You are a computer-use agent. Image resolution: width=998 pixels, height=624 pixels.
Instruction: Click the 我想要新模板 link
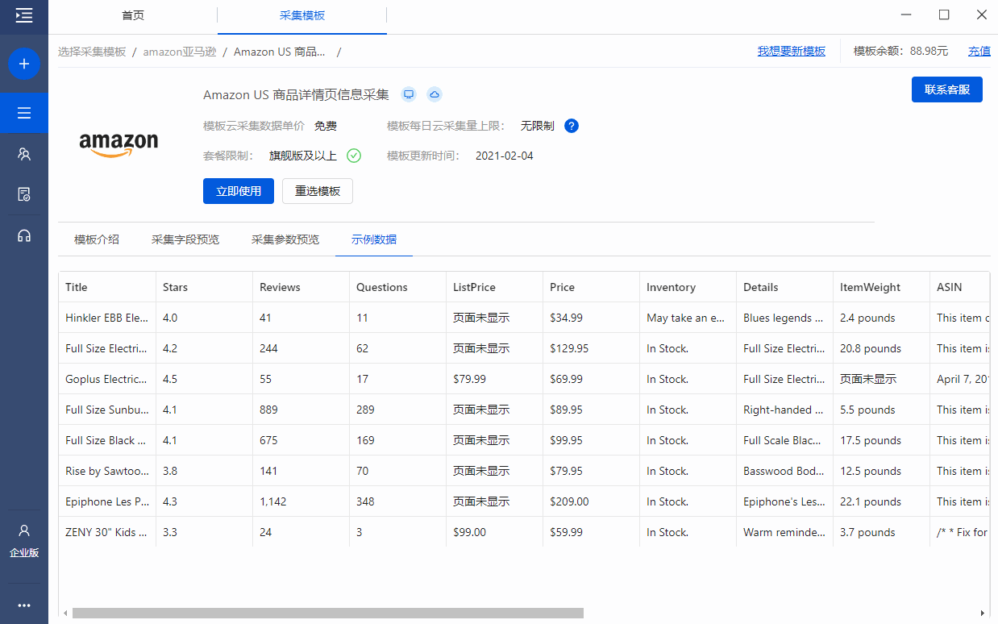tap(791, 51)
